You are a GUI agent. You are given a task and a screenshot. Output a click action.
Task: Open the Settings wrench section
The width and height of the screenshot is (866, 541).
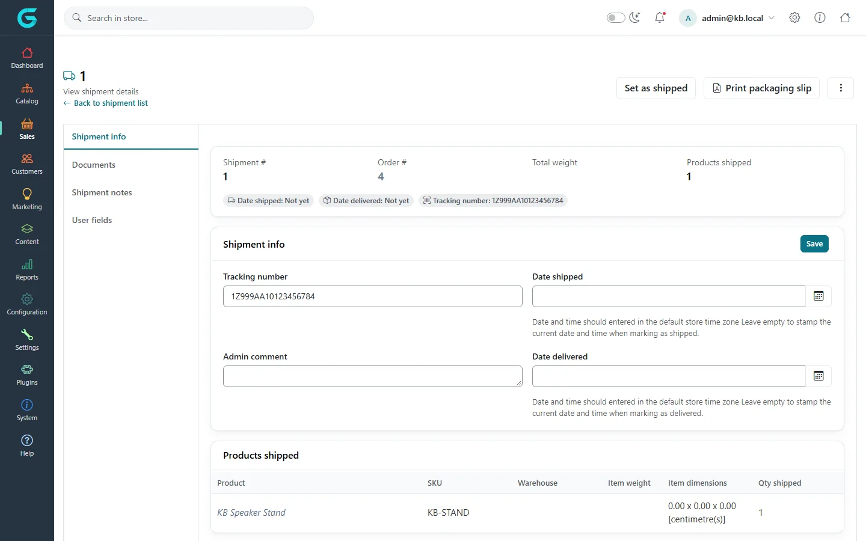(27, 340)
